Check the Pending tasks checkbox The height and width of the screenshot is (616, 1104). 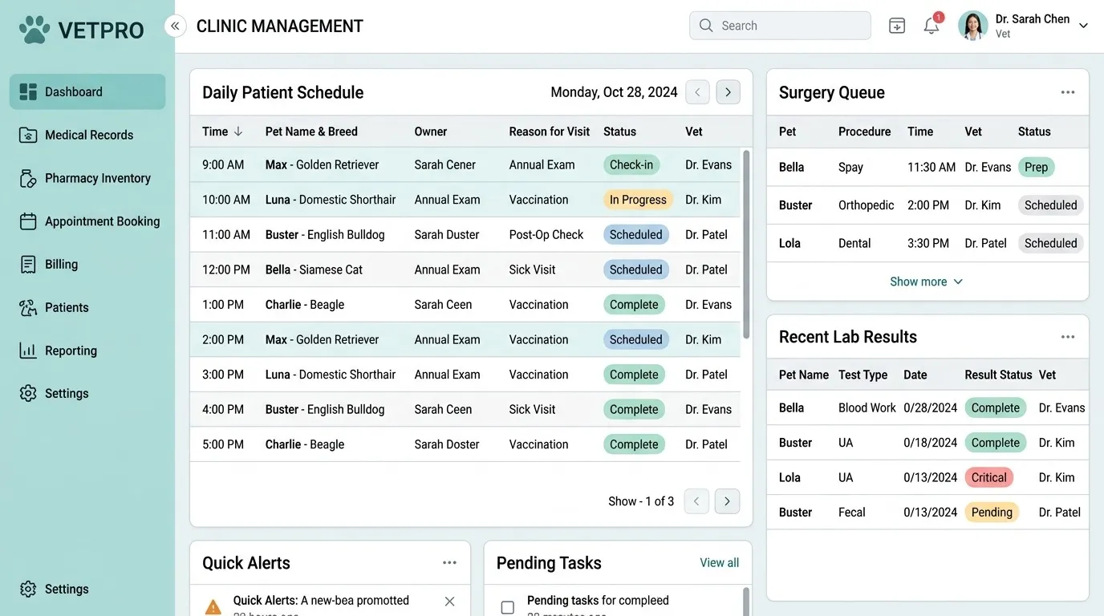507,607
